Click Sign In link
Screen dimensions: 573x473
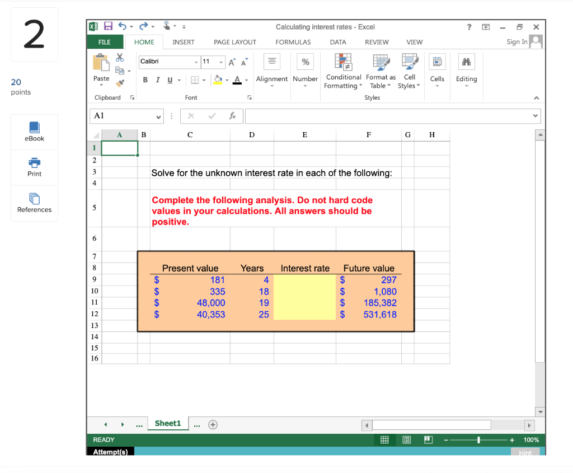point(516,41)
